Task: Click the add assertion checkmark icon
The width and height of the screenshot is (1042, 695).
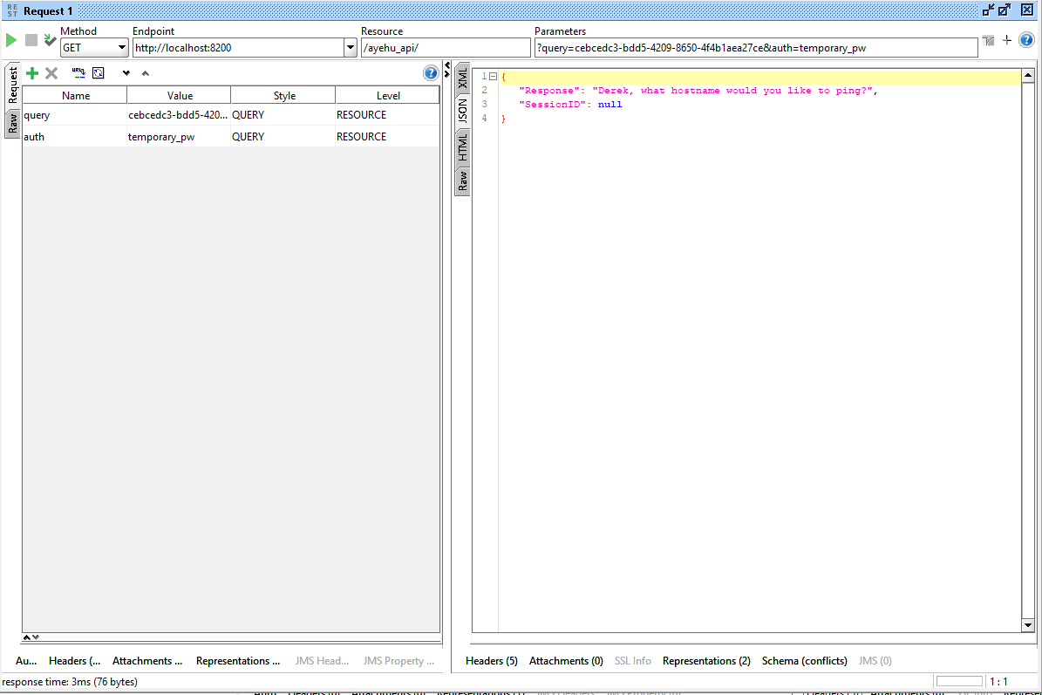Action: tap(50, 40)
